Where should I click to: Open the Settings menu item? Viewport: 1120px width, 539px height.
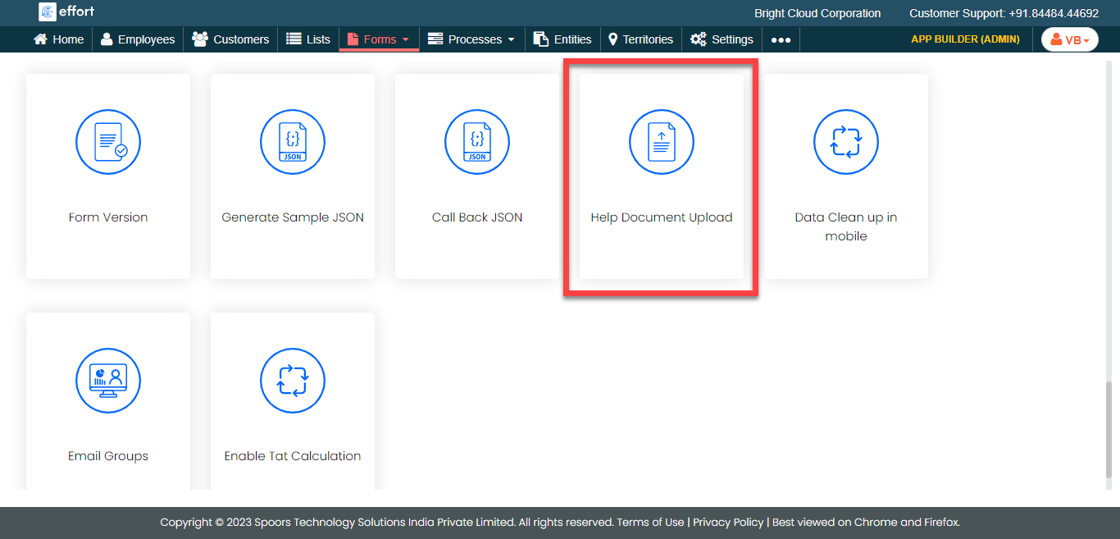722,39
